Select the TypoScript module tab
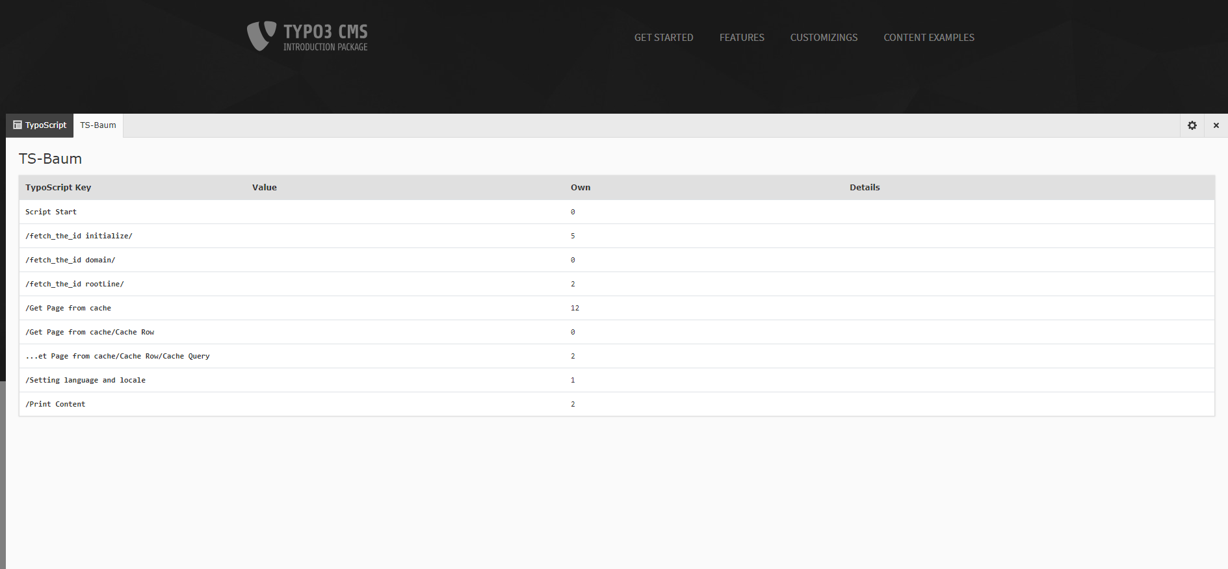The height and width of the screenshot is (569, 1228). (40, 125)
